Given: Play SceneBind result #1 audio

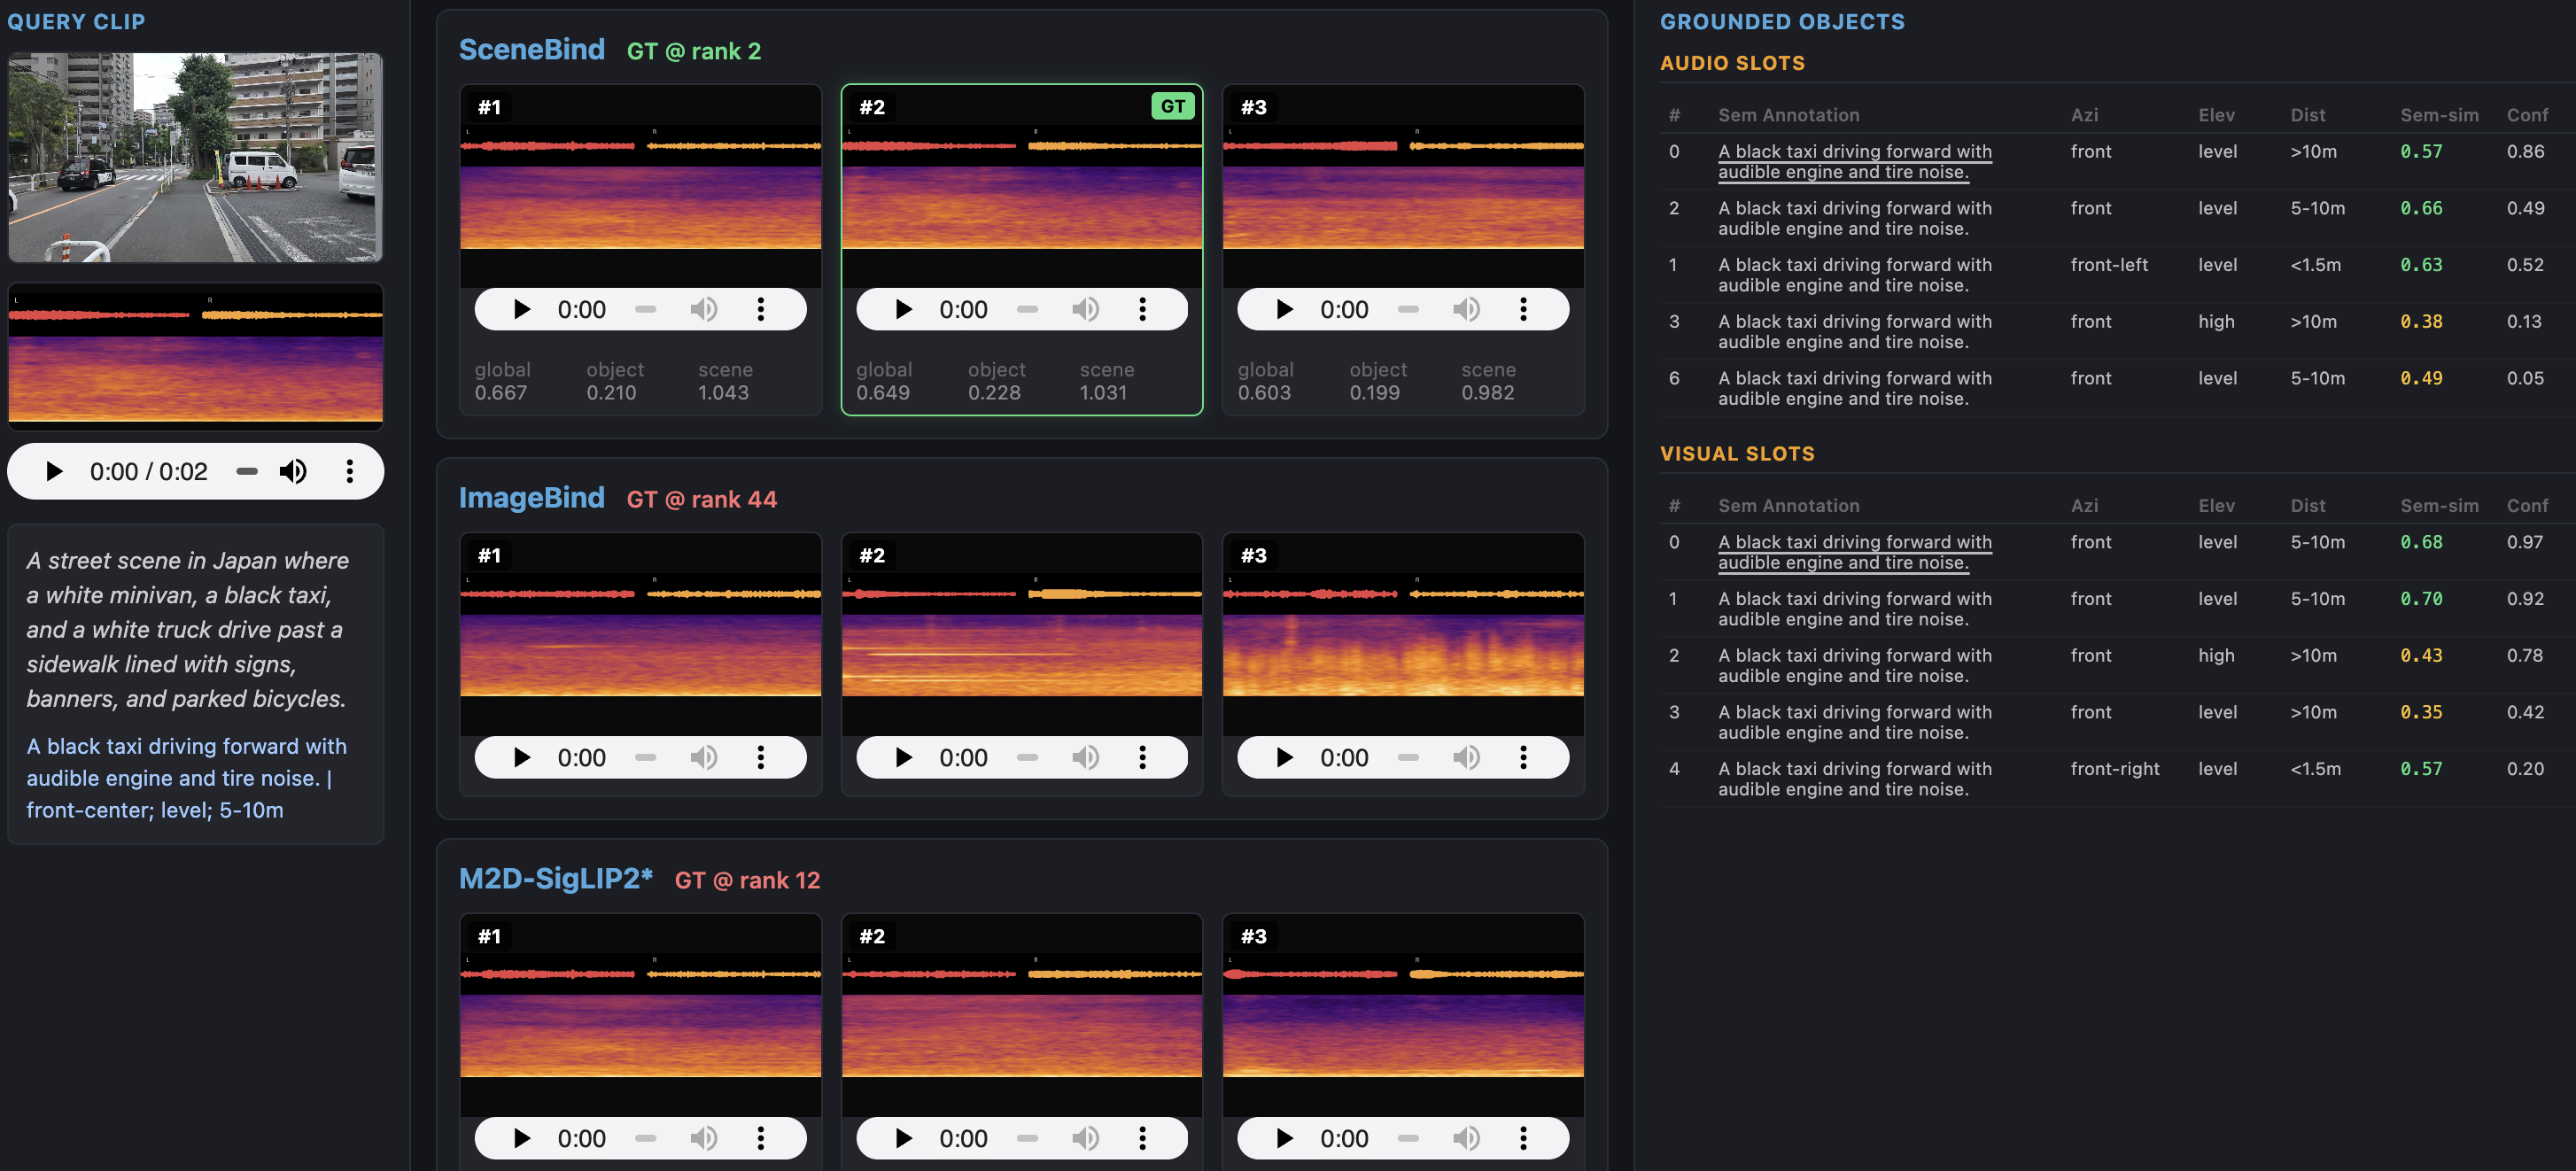Looking at the screenshot, I should click(x=521, y=309).
